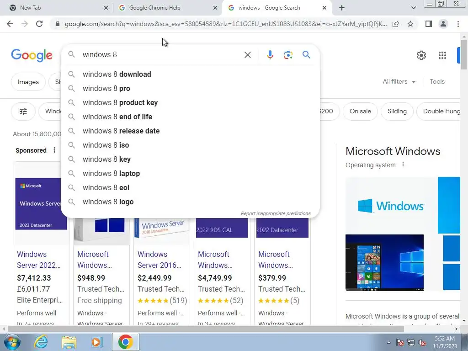Click Windows Server 2022 Datacenter product image

point(39,204)
